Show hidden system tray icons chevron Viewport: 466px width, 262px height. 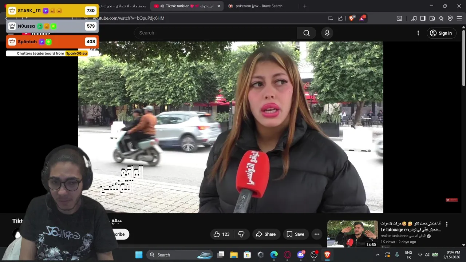[377, 255]
